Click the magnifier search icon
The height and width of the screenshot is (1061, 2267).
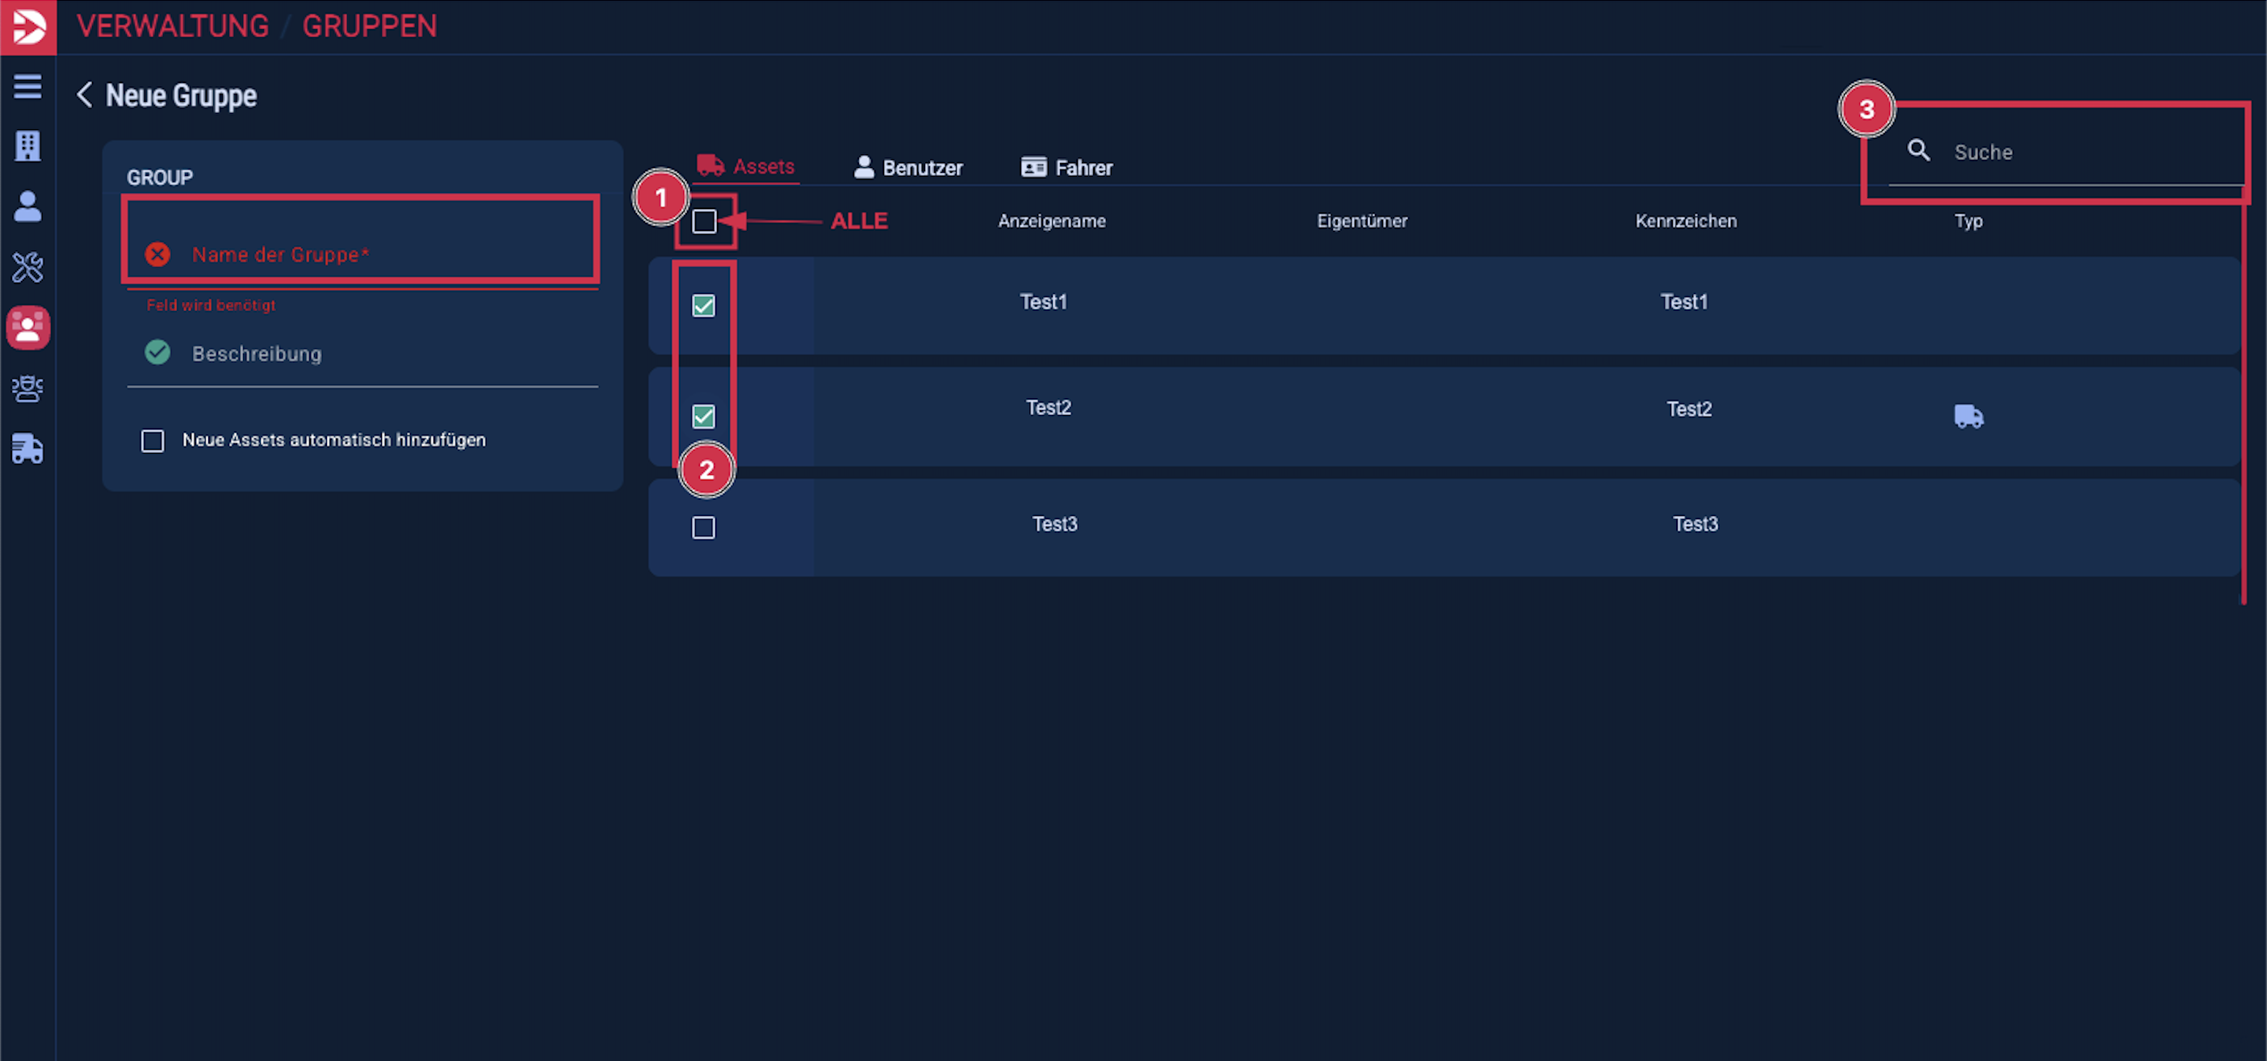[1918, 150]
